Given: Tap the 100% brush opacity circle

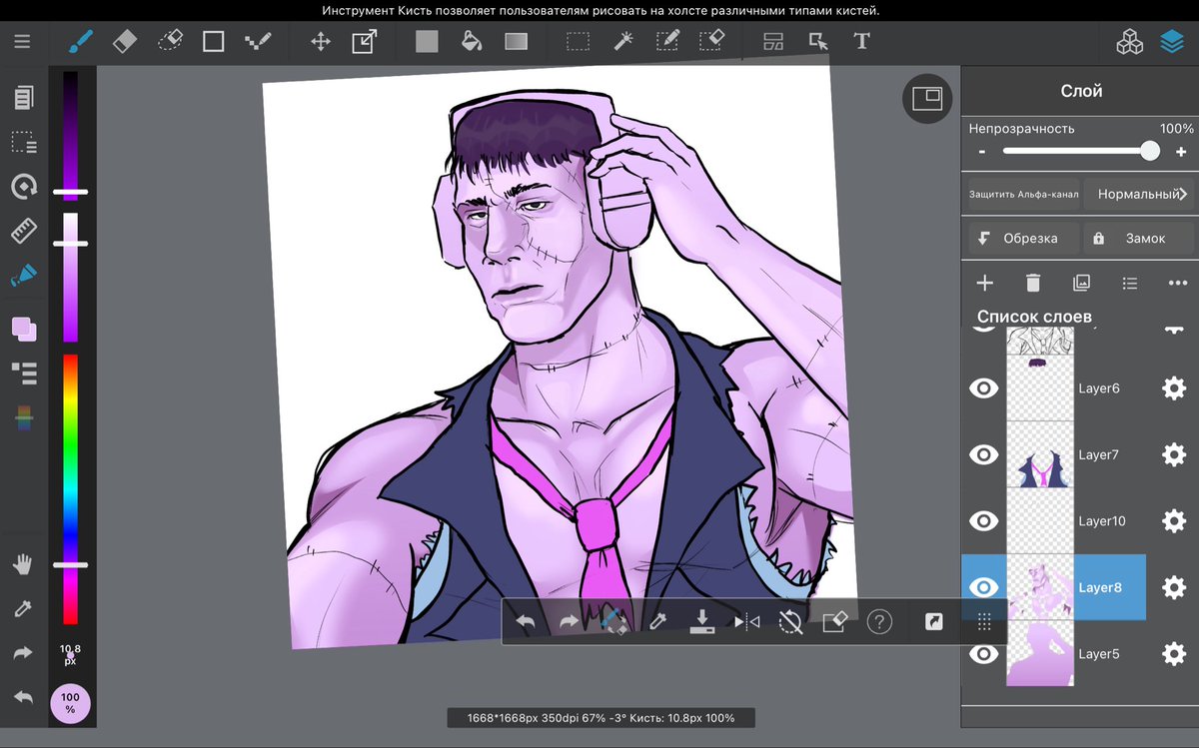Looking at the screenshot, I should (70, 703).
